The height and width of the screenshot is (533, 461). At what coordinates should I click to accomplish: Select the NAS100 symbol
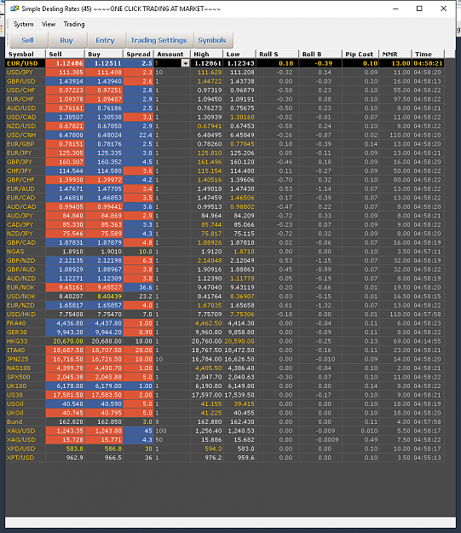tap(19, 368)
